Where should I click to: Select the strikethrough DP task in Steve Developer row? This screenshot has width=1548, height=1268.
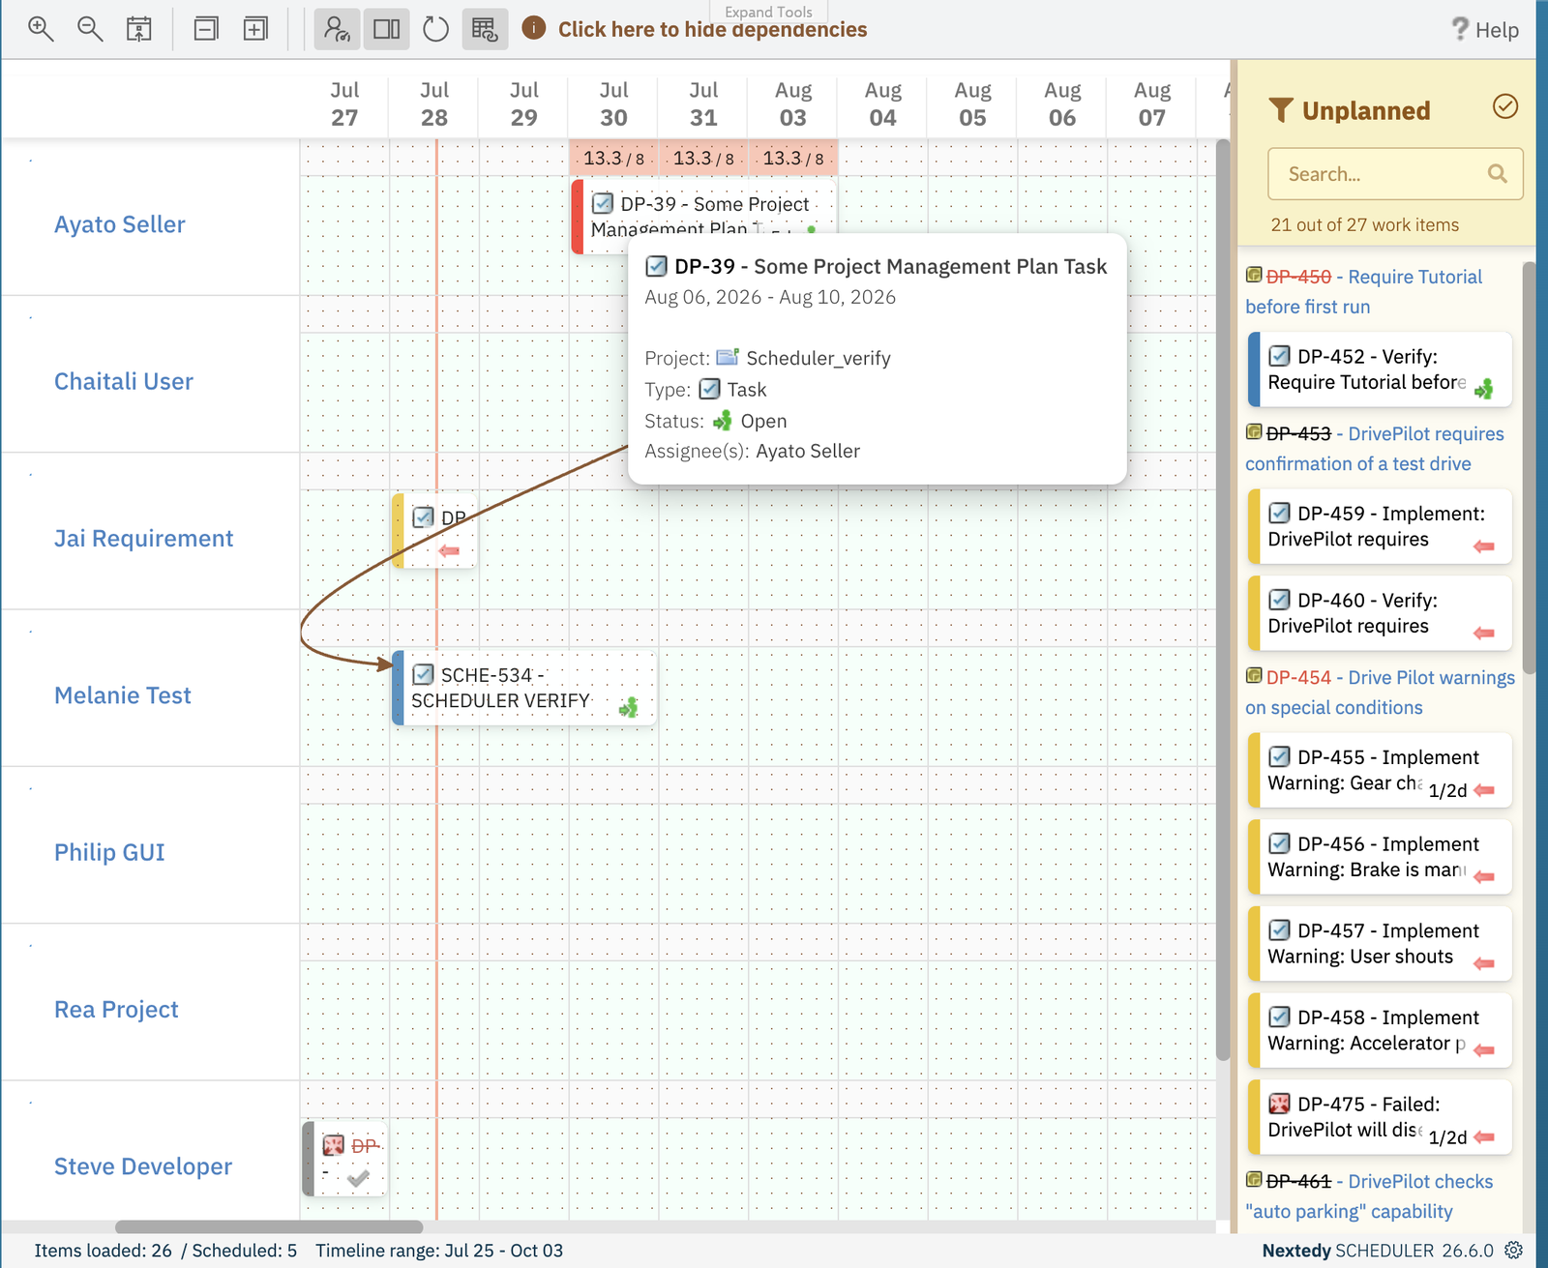[x=344, y=1159]
